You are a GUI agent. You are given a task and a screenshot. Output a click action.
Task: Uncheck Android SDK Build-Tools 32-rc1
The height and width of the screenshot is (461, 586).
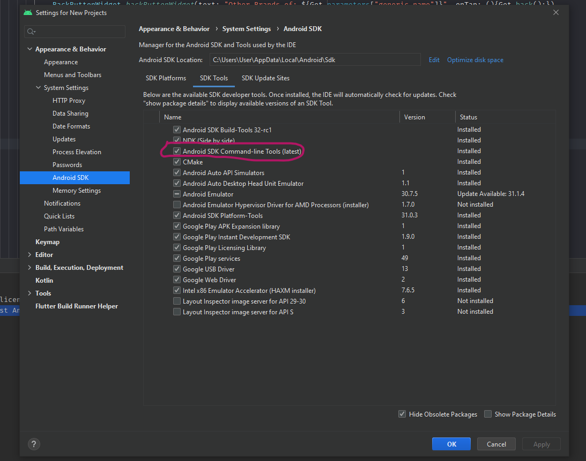pos(177,130)
